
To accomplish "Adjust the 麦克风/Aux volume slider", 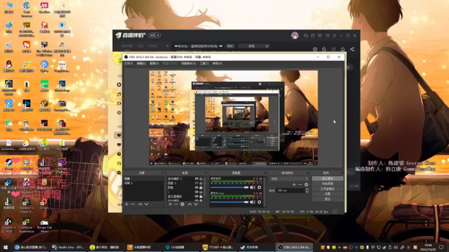I will click(230, 202).
